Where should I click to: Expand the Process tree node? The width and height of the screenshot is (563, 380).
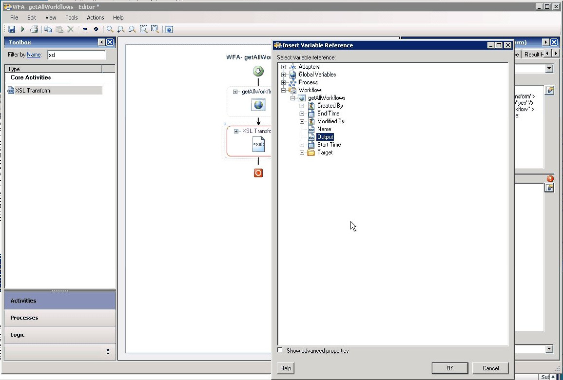(283, 82)
